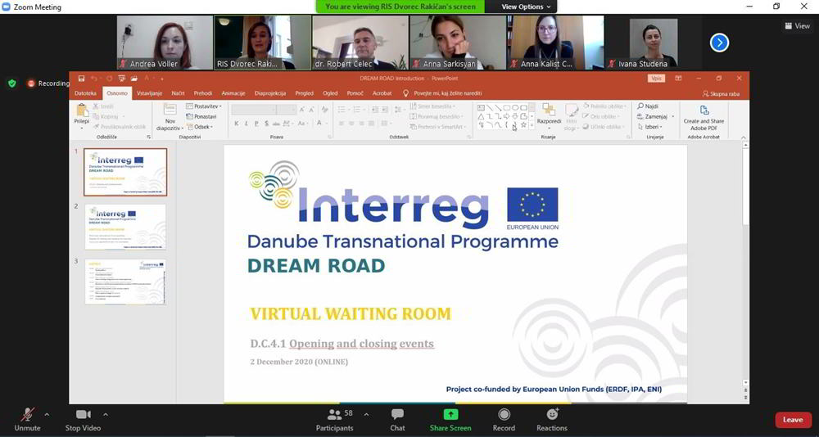819x437 pixels.
Task: Click the green encryption shield icon
Action: coord(12,83)
